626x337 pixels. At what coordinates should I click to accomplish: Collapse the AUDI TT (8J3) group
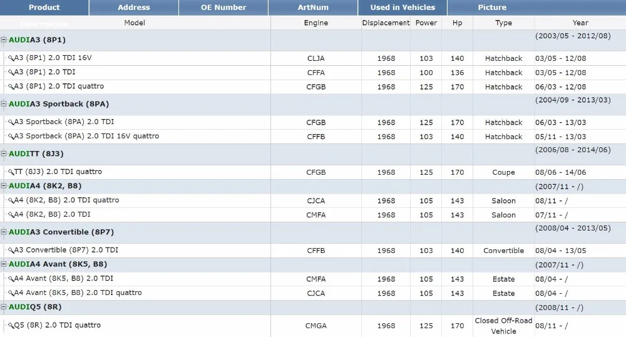pos(4,153)
